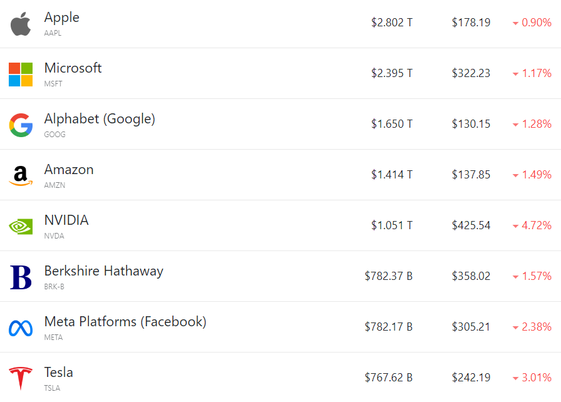Click the TSLA ticker label

52,388
